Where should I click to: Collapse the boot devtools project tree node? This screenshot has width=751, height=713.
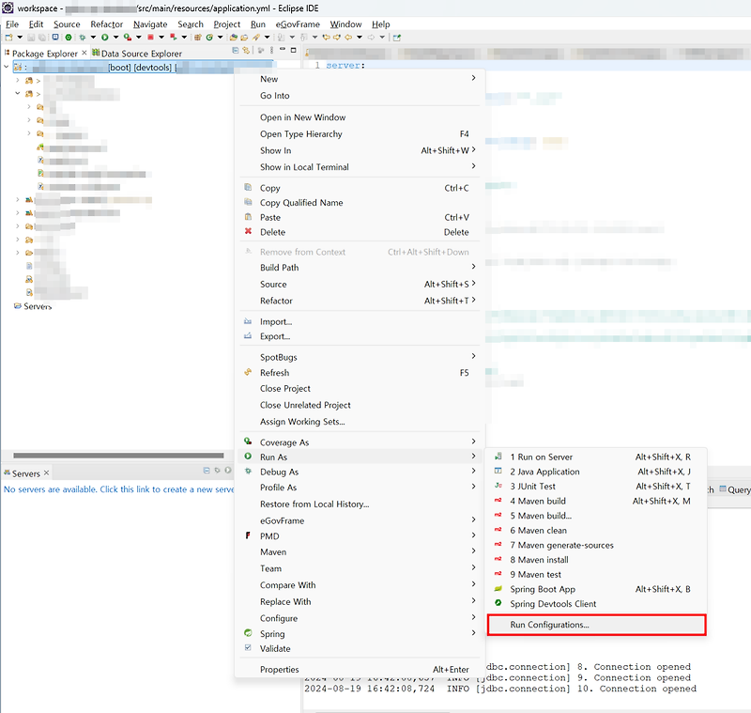(x=7, y=67)
